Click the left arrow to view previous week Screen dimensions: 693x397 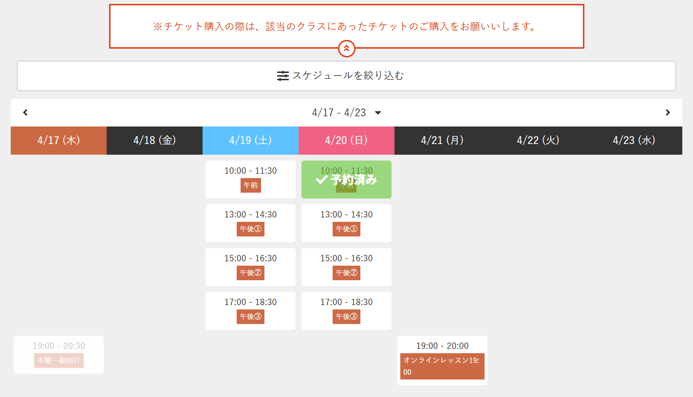[x=25, y=112]
